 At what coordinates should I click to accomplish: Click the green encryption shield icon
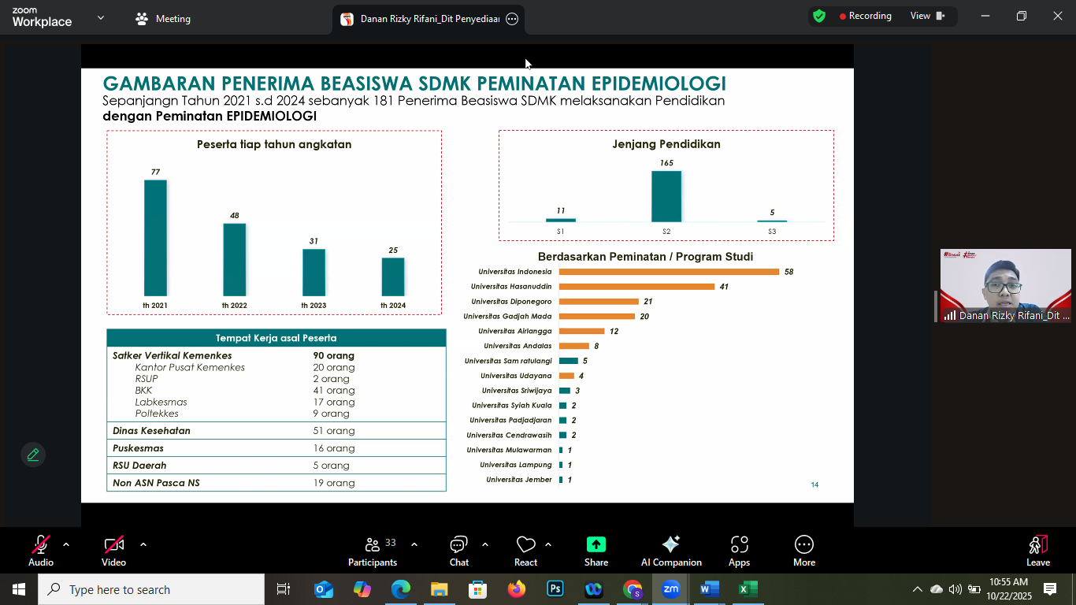pyautogui.click(x=819, y=16)
